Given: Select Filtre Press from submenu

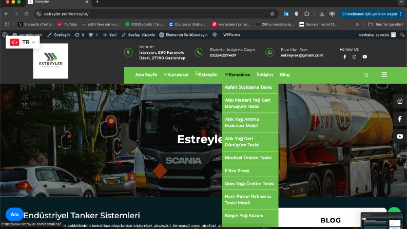Looking at the screenshot, I should (x=250, y=171).
